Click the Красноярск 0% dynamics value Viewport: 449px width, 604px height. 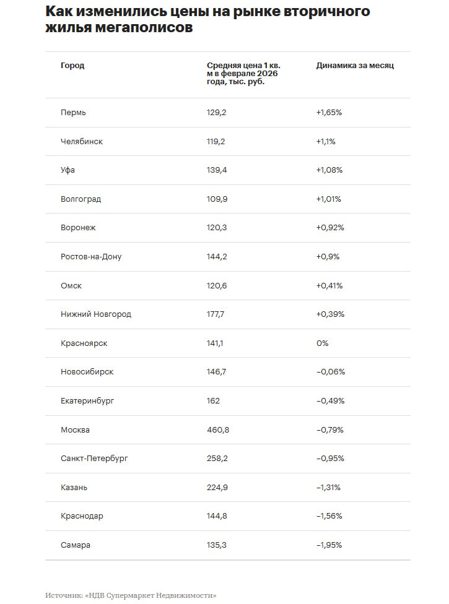click(x=322, y=343)
